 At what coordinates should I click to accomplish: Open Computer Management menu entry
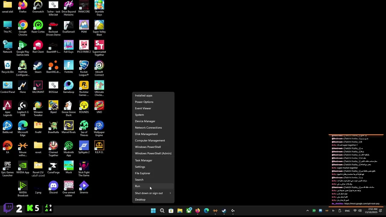pyautogui.click(x=153, y=140)
